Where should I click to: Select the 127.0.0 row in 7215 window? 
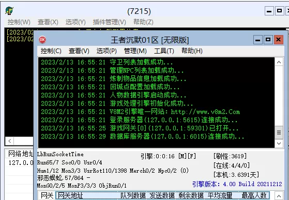21,163
